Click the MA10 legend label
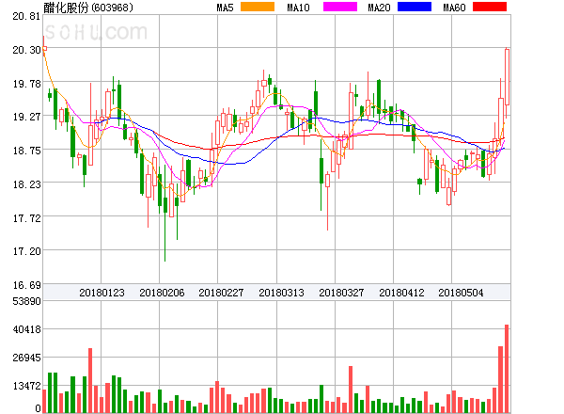Viewport: 564px width, 414px height. 298,8
